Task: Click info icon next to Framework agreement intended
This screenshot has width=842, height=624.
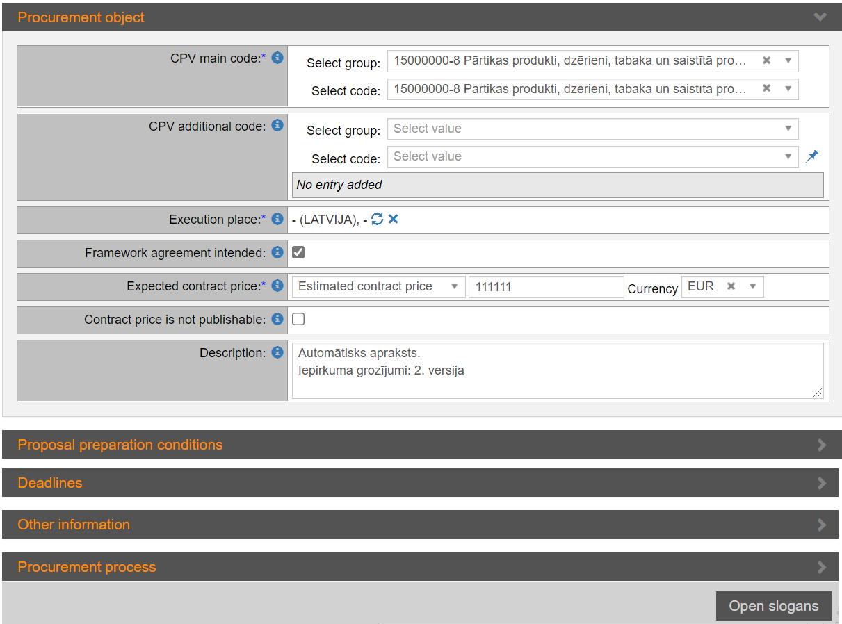Action: [277, 252]
